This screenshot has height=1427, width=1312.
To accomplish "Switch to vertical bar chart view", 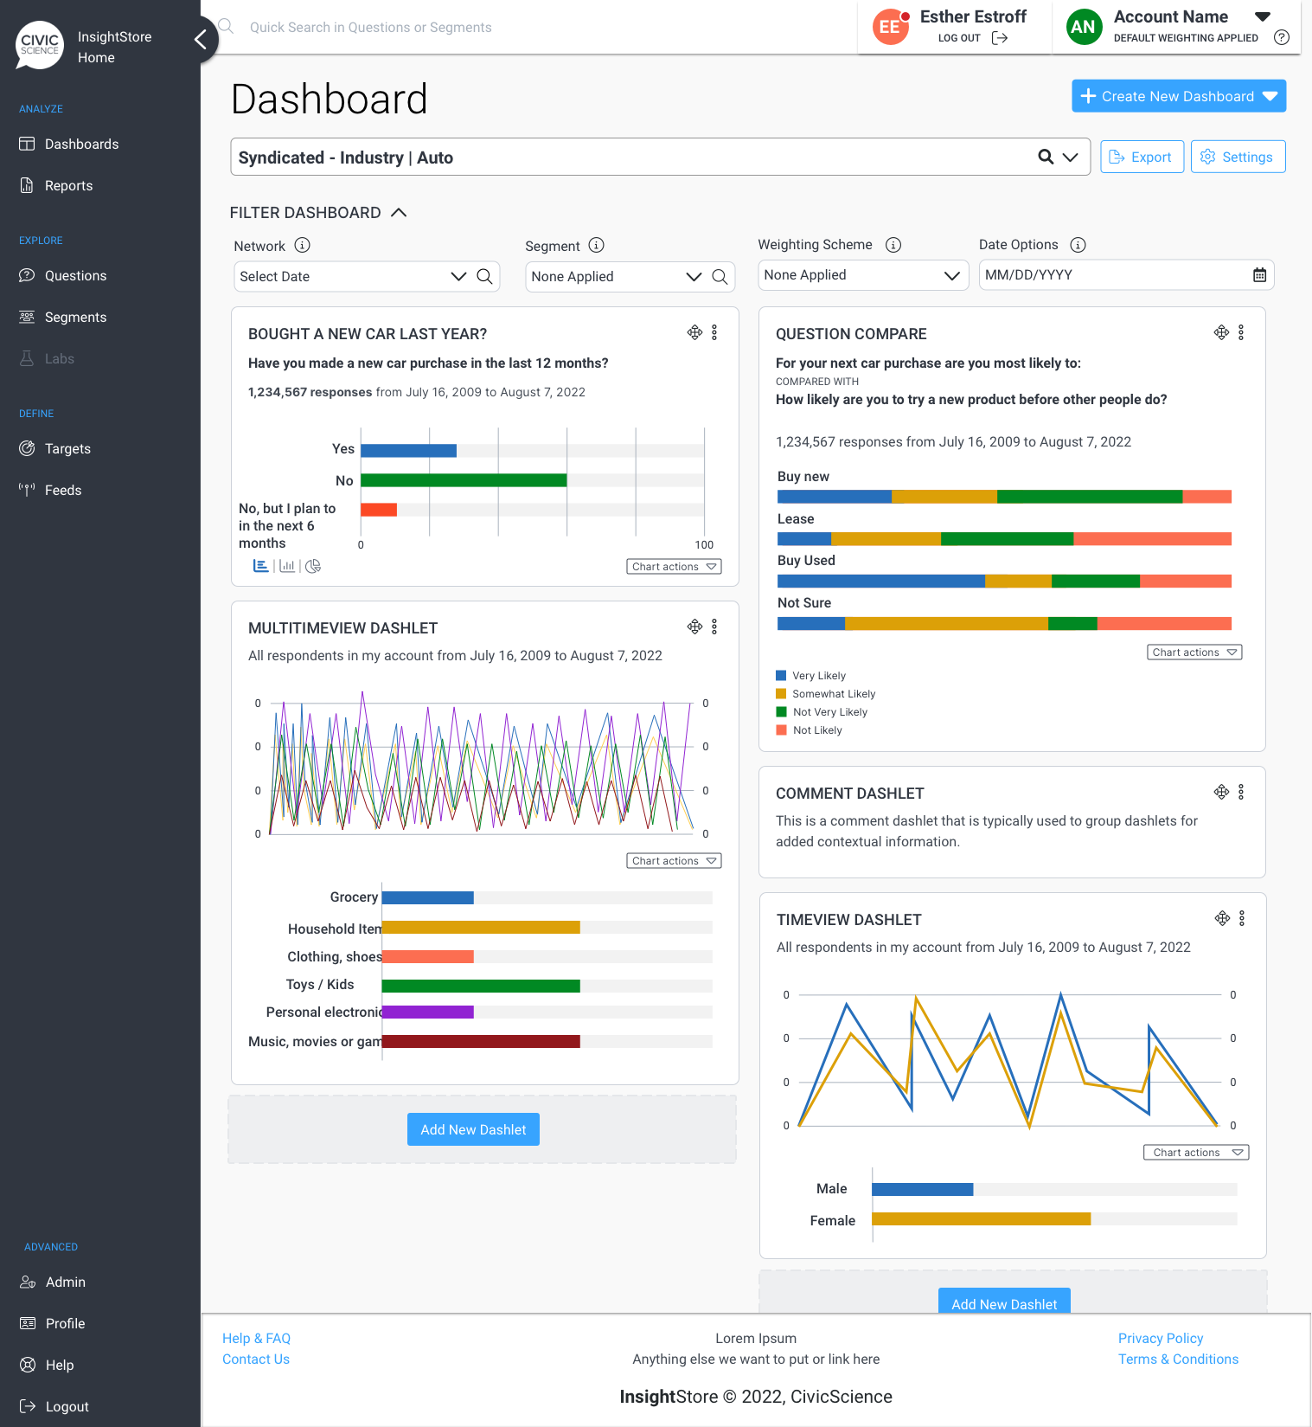I will 287,566.
